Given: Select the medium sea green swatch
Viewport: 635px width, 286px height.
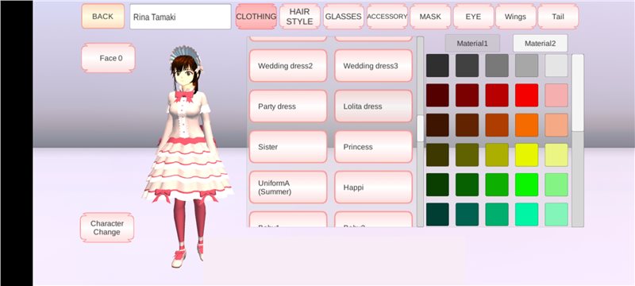Looking at the screenshot, I should pyautogui.click(x=497, y=214).
